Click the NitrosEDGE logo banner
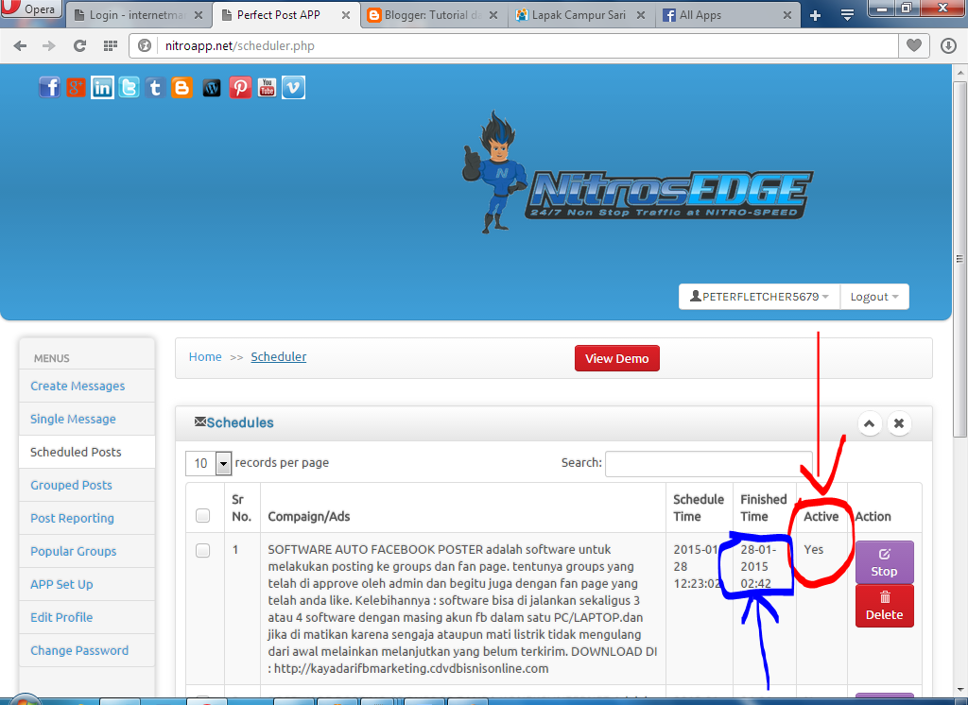This screenshot has height=705, width=968. [637, 172]
